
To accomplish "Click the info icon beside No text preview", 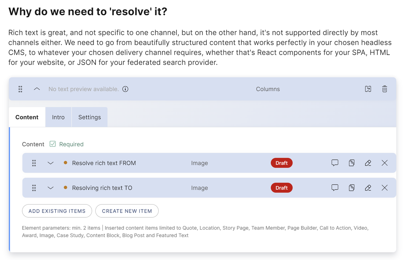I will 125,89.
